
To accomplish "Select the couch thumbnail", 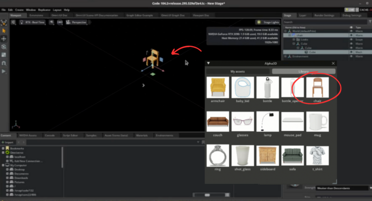I will coord(218,121).
